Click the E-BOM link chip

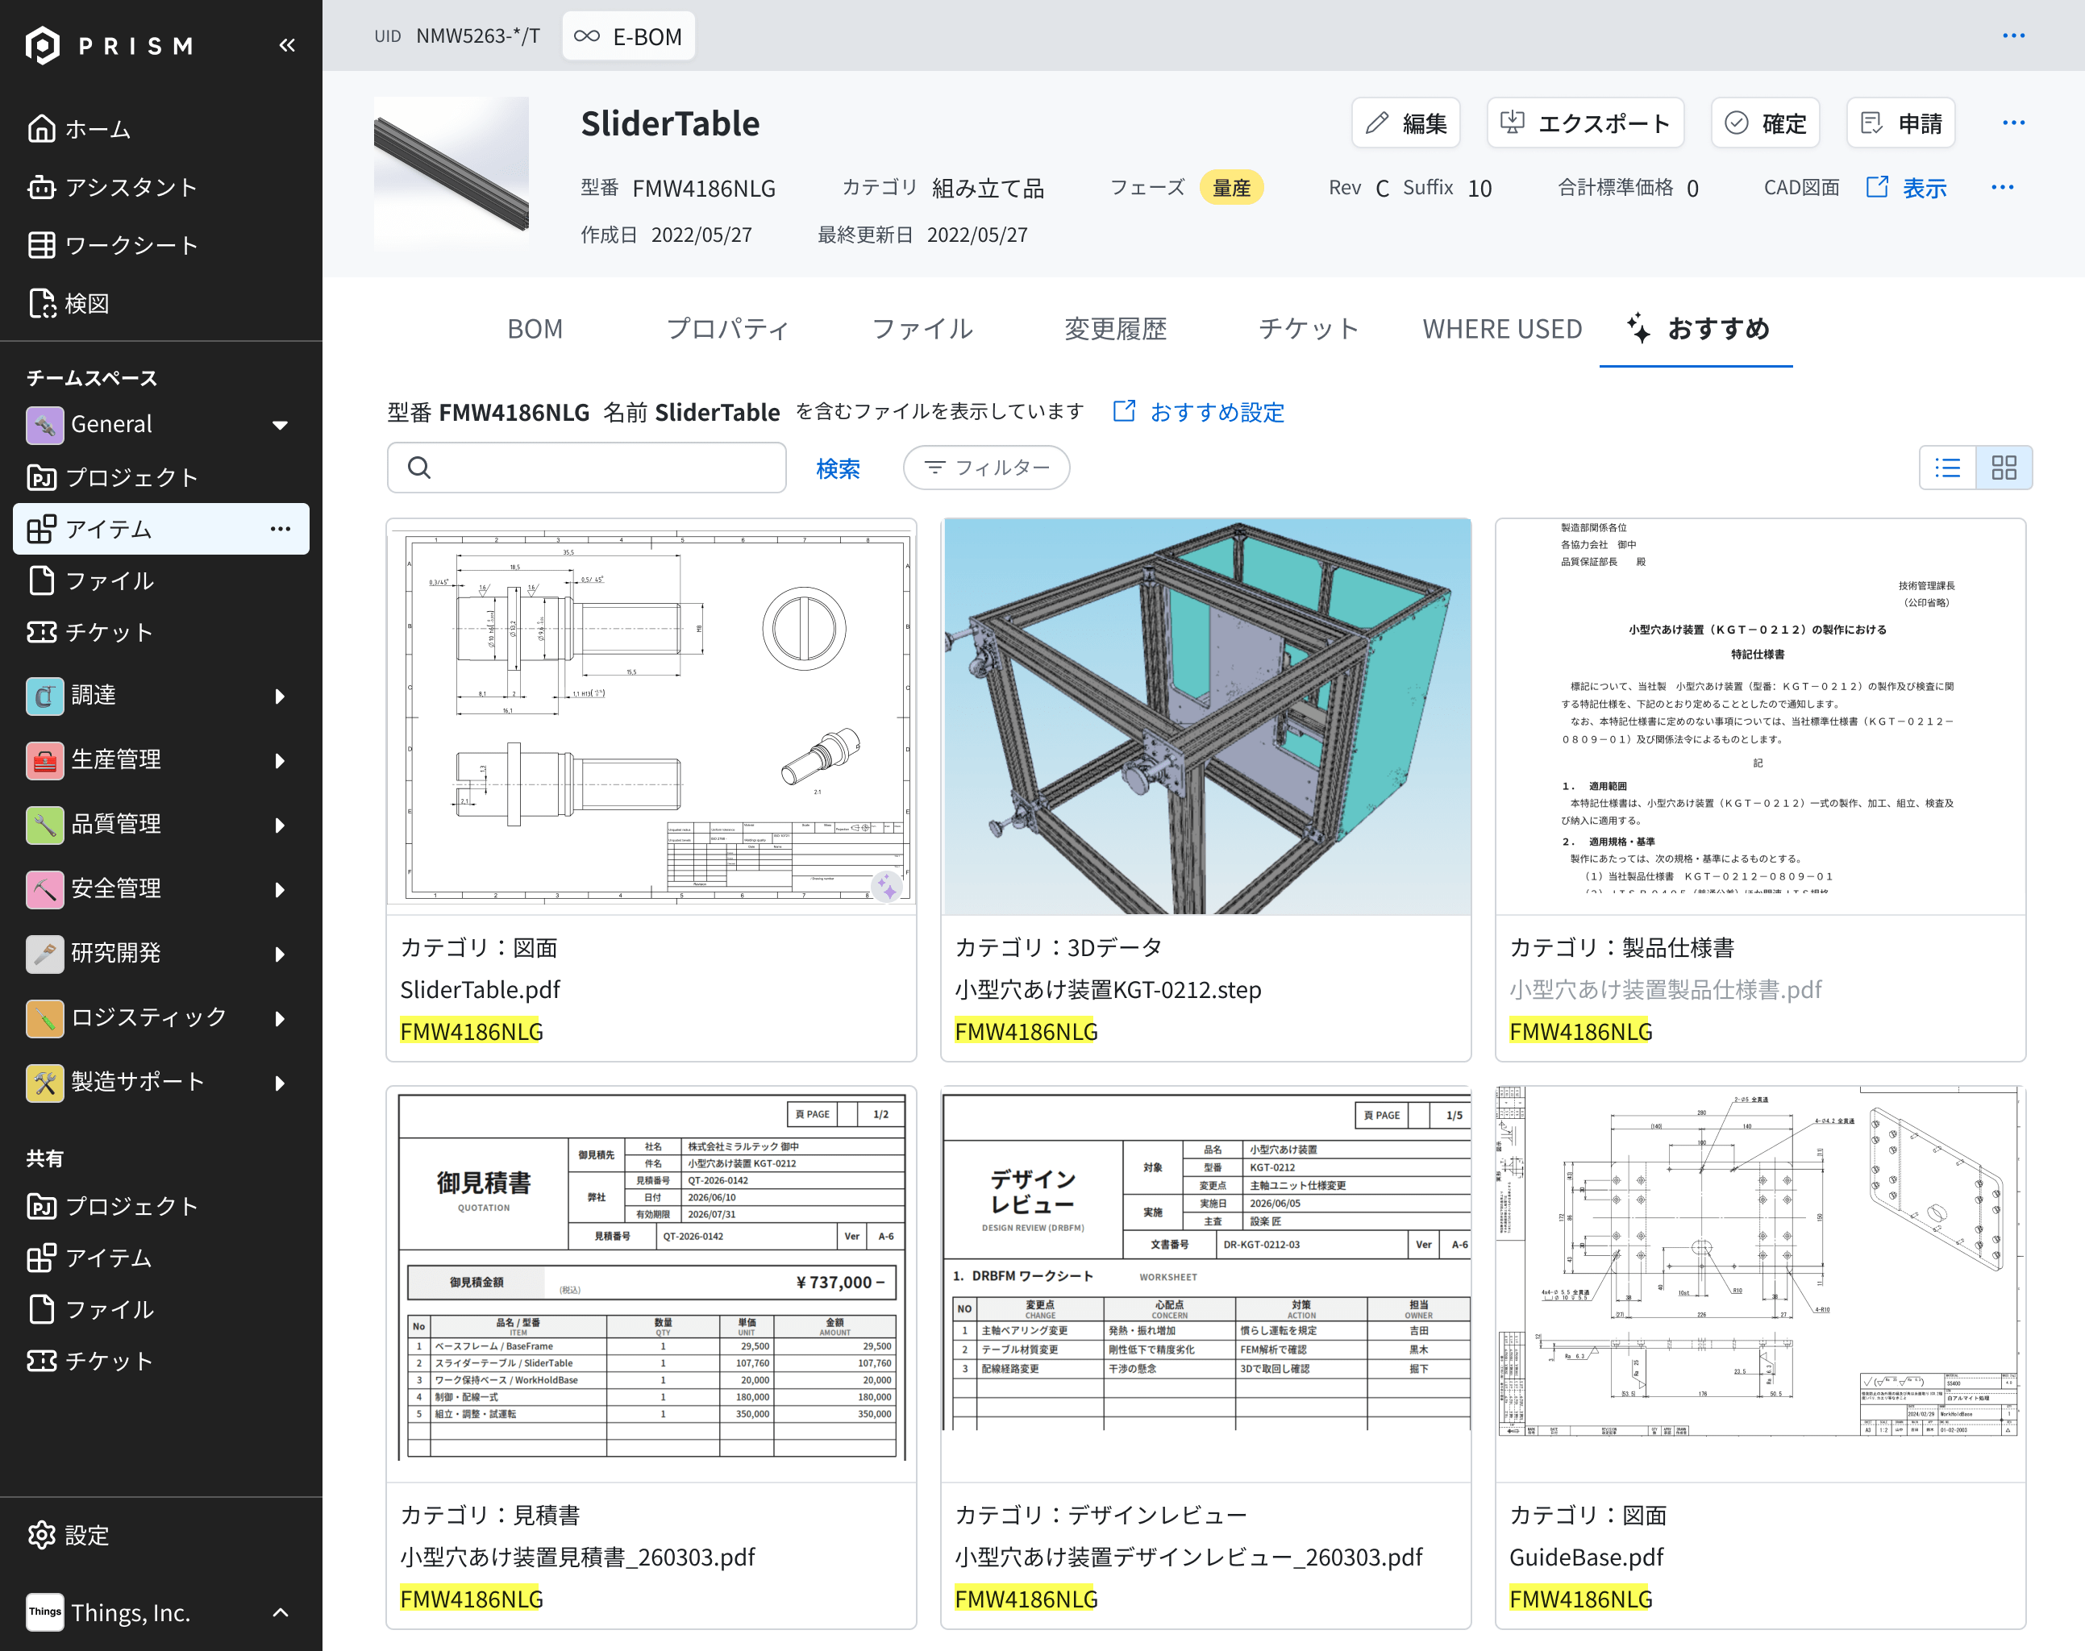point(628,35)
